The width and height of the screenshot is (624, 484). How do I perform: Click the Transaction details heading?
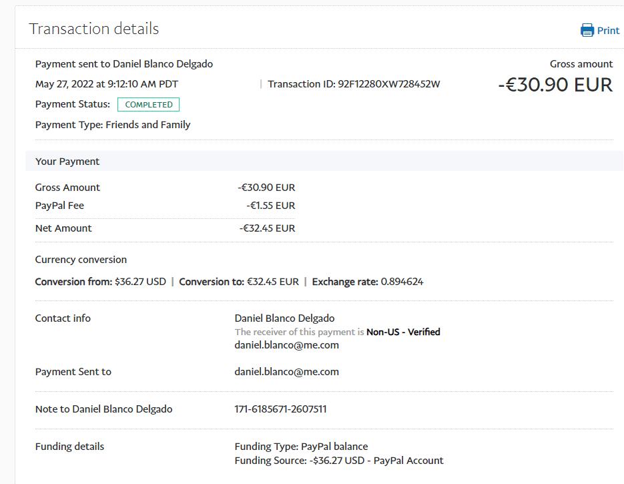pyautogui.click(x=93, y=29)
